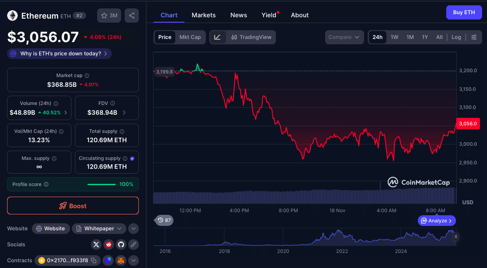Screen dimensions: 487x268
Task: Open News tab
Action: coord(239,15)
